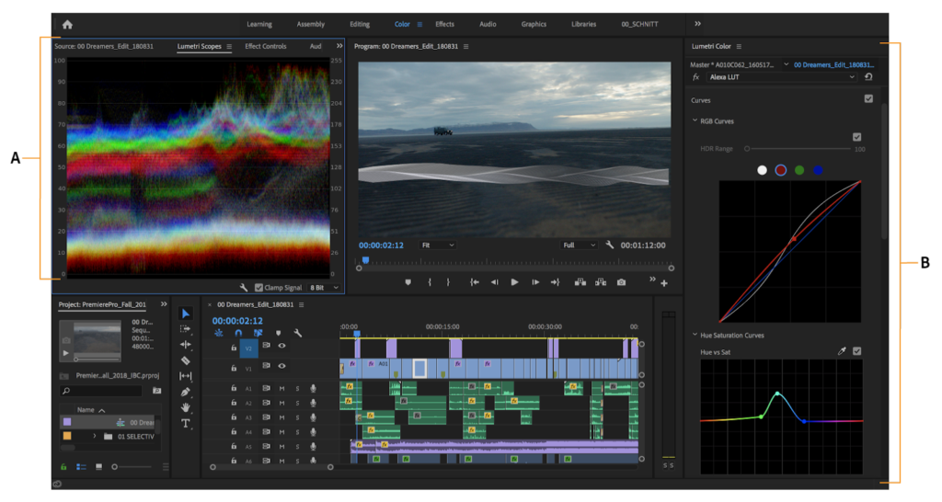Image resolution: width=942 pixels, height=502 pixels.
Task: Go to Out point in Program monitor
Action: 555,282
